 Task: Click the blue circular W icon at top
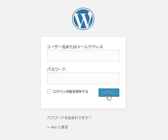[x=83, y=19]
